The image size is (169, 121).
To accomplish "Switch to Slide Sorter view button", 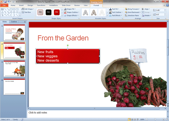I will (x=132, y=119).
